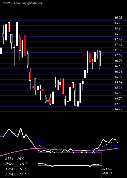The height and width of the screenshot is (178, 127).
Task: Click the 15.93 price axis label
Action: pyautogui.click(x=119, y=77)
